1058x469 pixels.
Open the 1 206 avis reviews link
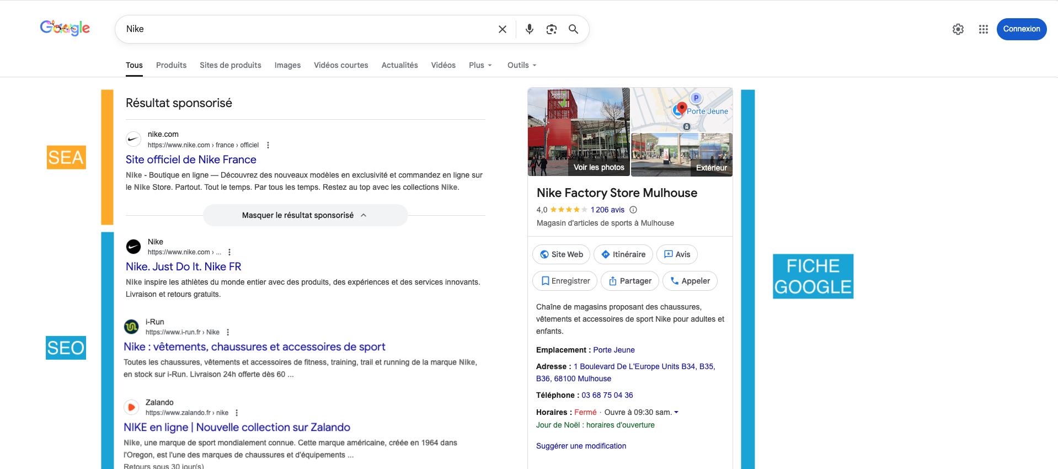click(x=607, y=210)
